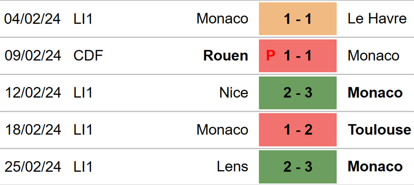Click the LI1 label on 04/02/24 row
Screen dimensions: 414x185
click(x=83, y=19)
